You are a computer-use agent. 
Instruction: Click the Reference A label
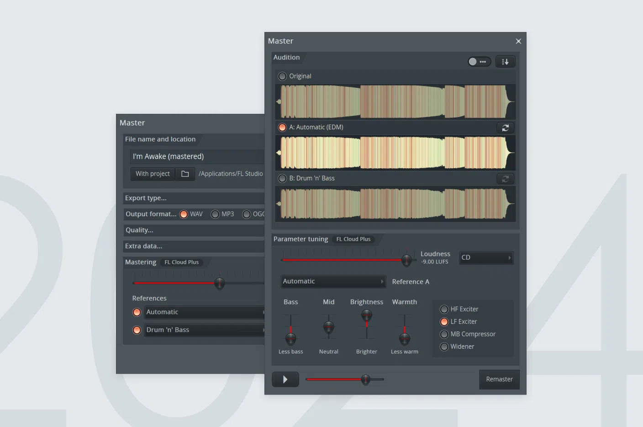click(x=411, y=282)
